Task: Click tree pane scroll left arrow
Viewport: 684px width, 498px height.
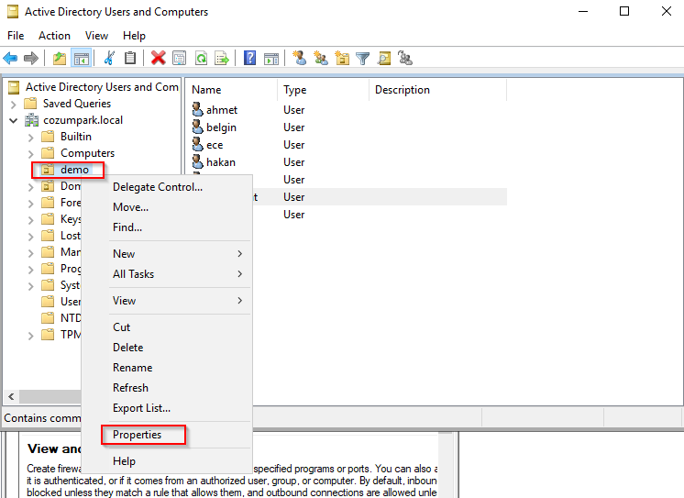Action: (11, 396)
